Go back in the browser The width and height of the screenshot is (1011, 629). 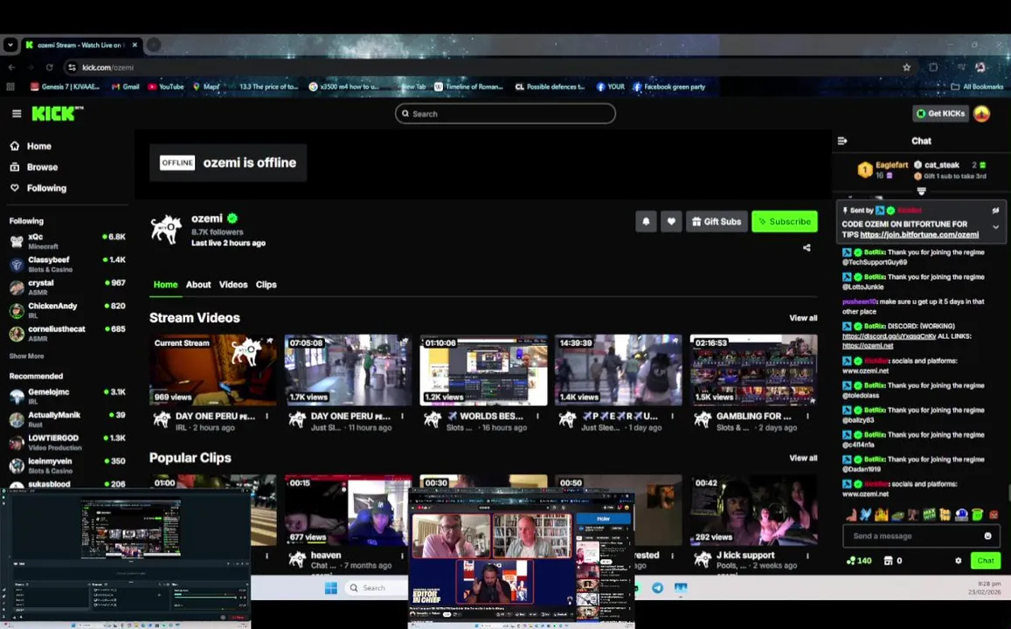(x=11, y=67)
